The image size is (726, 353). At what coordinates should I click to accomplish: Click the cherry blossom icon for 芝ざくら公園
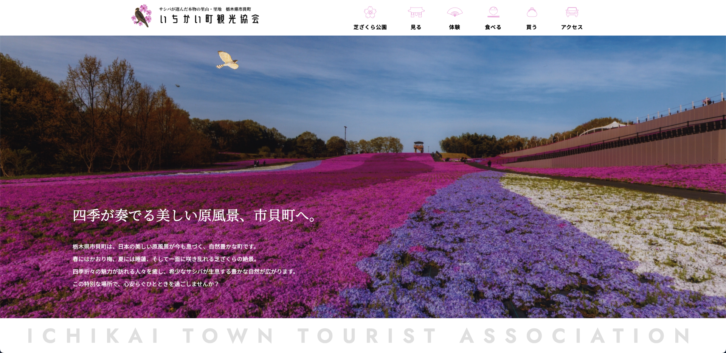coord(370,12)
